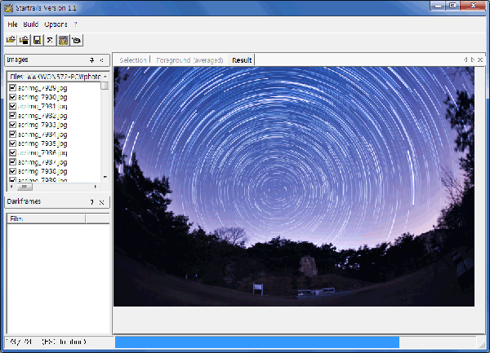This screenshot has height=353, width=490.
Task: Select file name acrimg_7933.jpg
Action: [x=42, y=125]
